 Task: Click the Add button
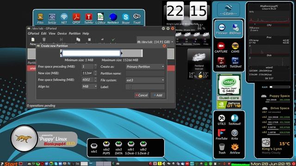[158, 95]
